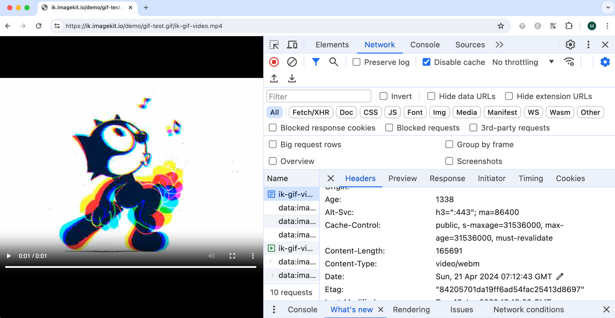Open the Timing tab for the request
615x318 pixels.
pos(530,178)
